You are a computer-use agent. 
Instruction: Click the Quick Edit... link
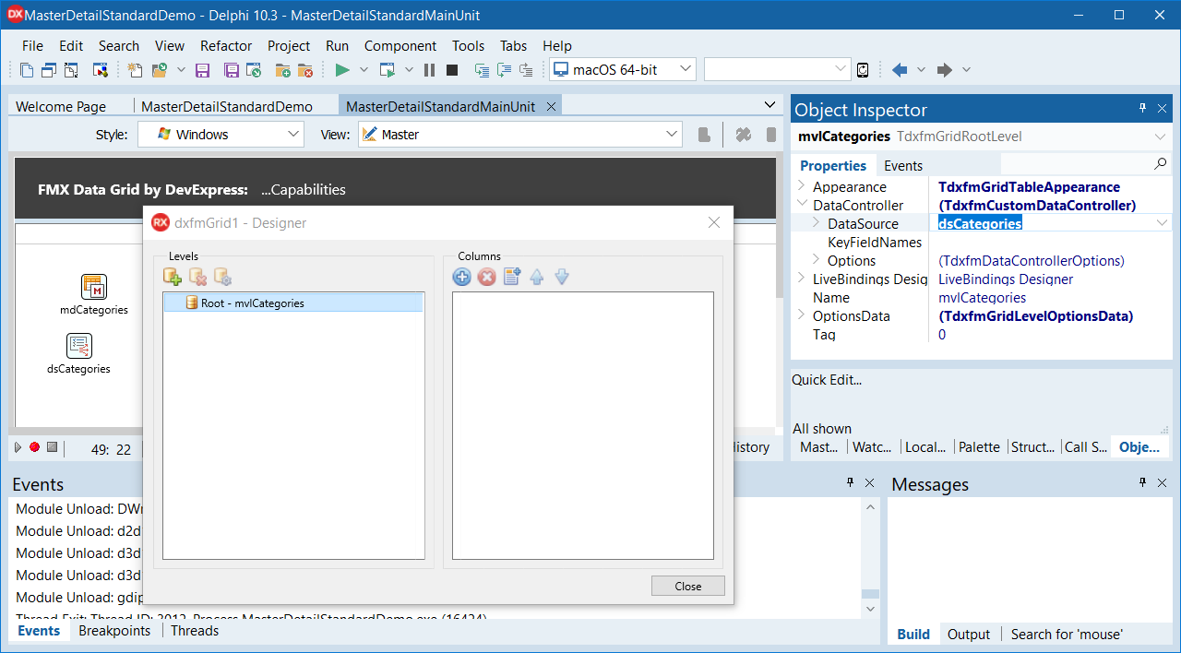(x=827, y=379)
